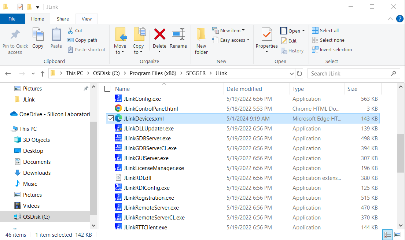Collapse the ribbon with the chevron
The width and height of the screenshot is (405, 240).
coord(390,19)
